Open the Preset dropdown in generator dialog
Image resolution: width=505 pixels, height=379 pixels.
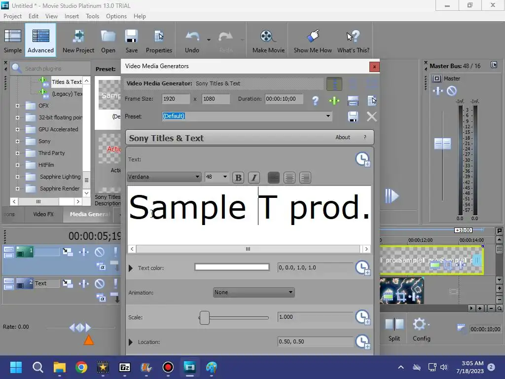[328, 116]
